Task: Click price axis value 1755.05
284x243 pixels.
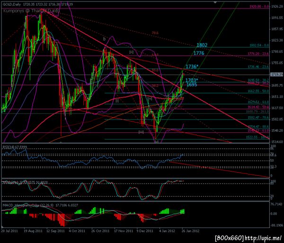Action: 277,63
